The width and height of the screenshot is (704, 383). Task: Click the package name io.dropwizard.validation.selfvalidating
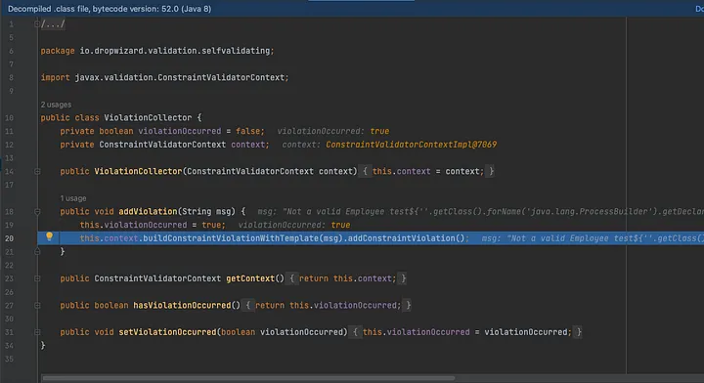pos(175,51)
